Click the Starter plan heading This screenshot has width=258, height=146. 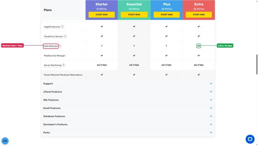[x=102, y=4]
